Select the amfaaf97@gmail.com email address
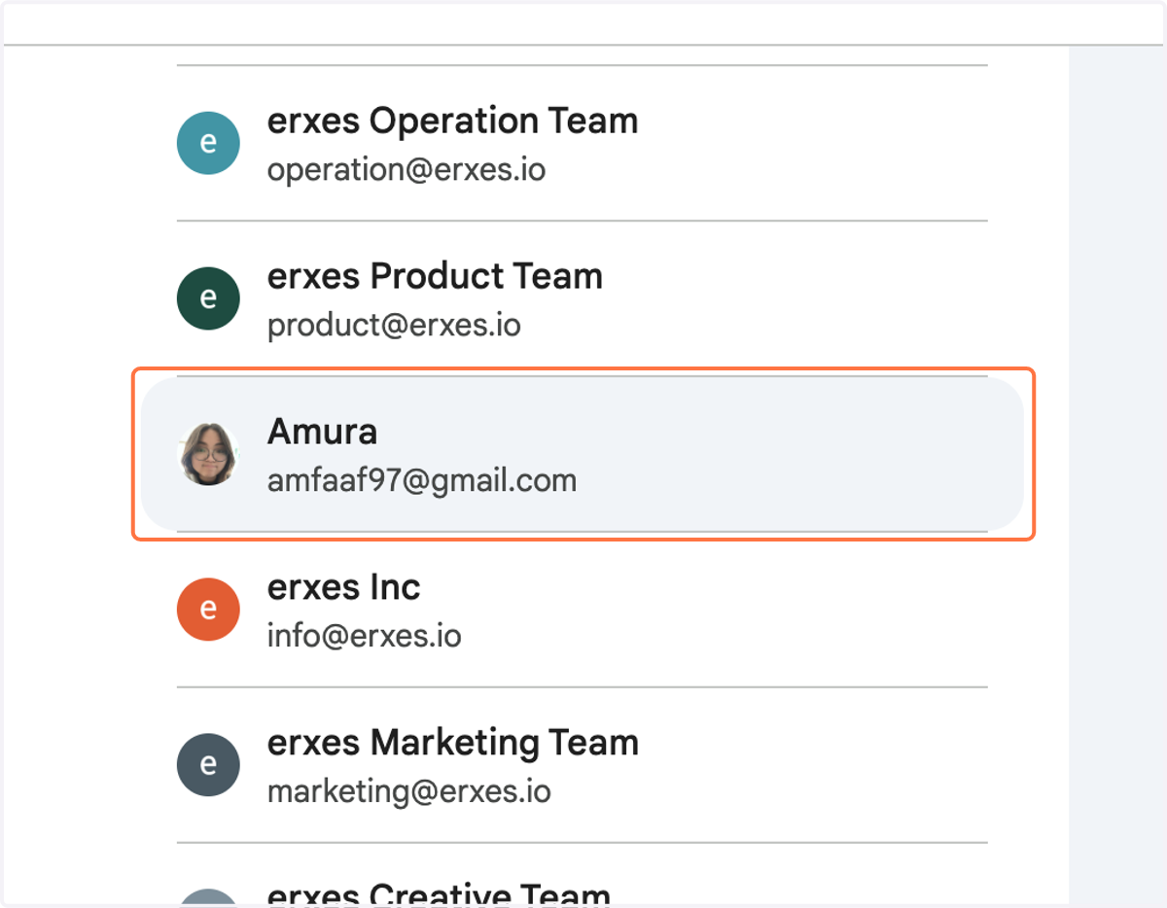Image resolution: width=1167 pixels, height=908 pixels. point(422,481)
